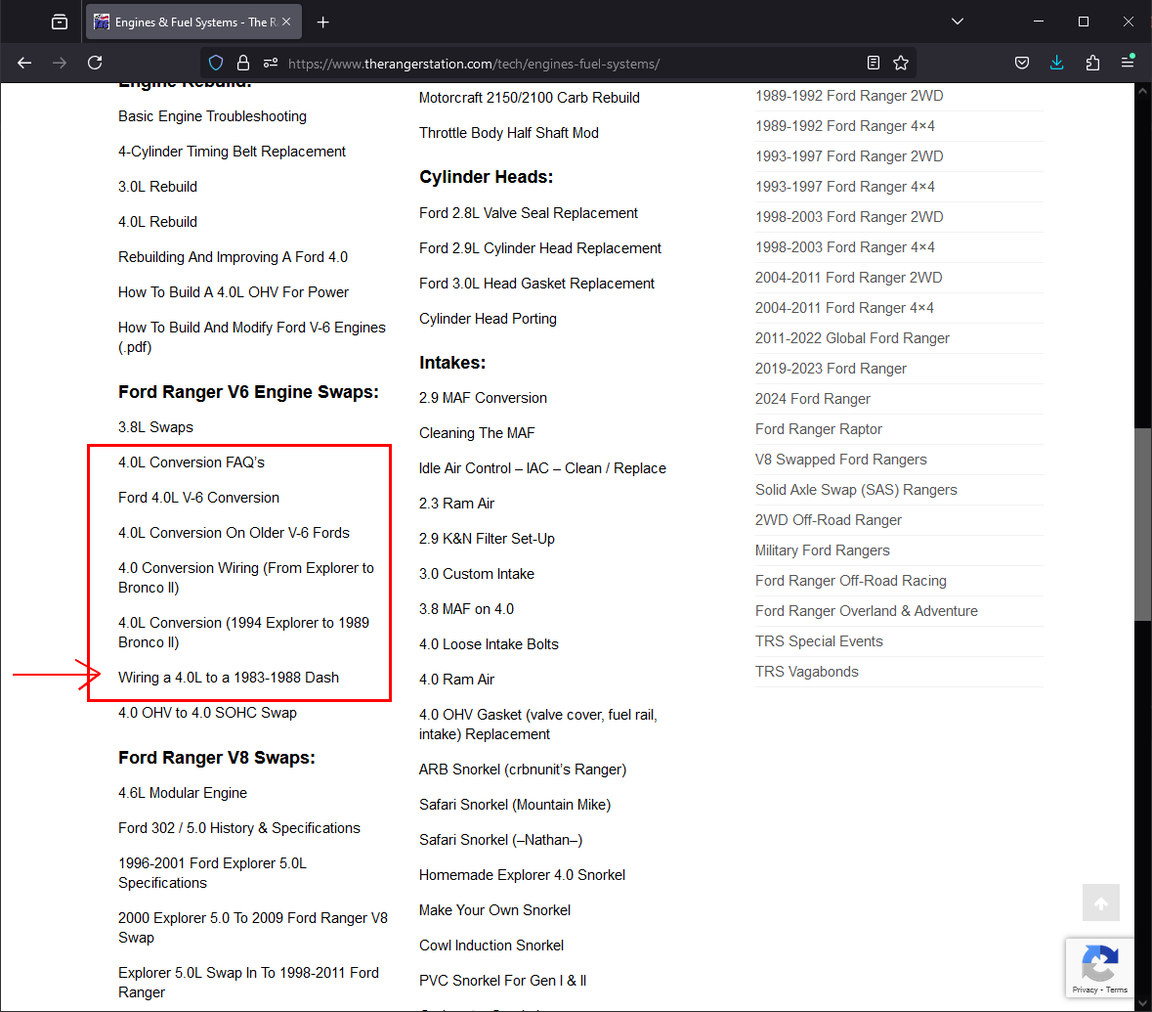
Task: Open Cowl Induction Snorkel link
Action: [491, 946]
